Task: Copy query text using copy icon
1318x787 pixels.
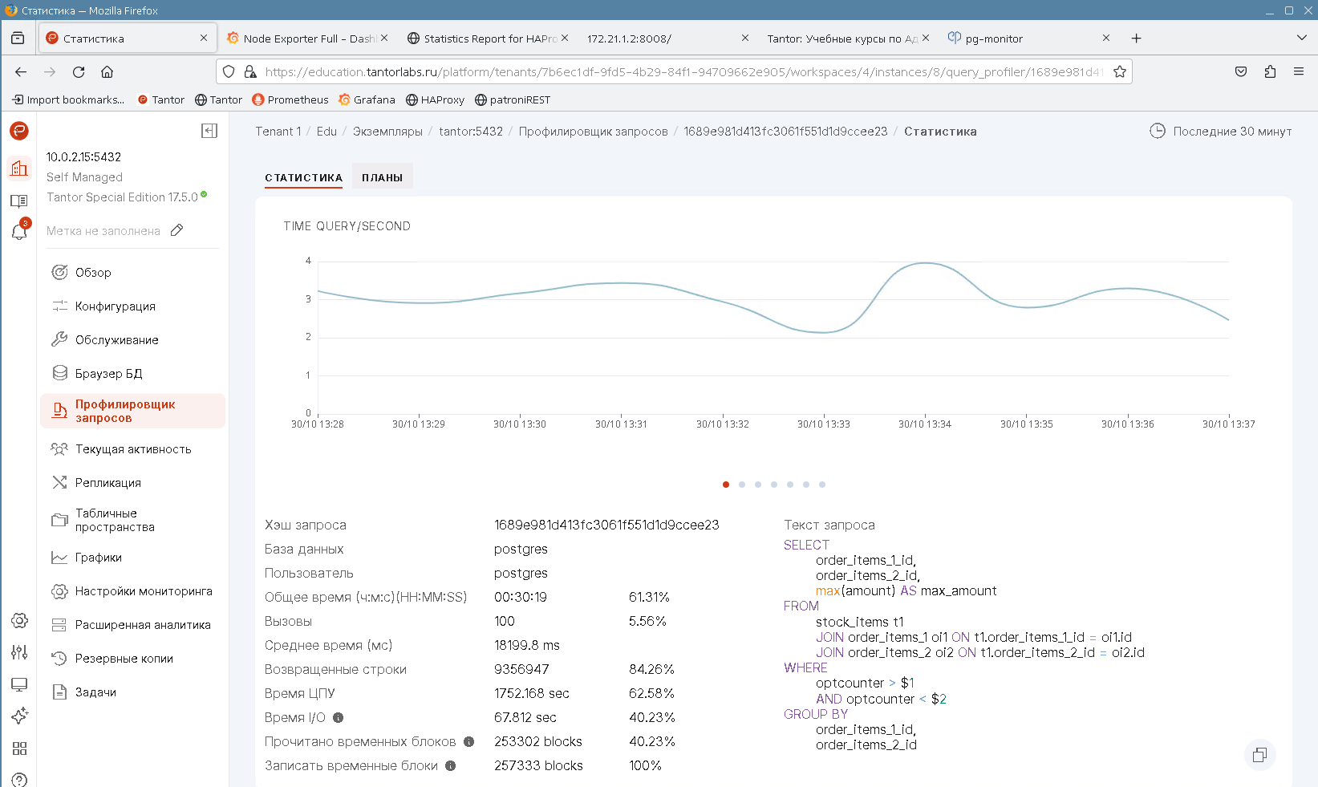Action: point(1259,754)
